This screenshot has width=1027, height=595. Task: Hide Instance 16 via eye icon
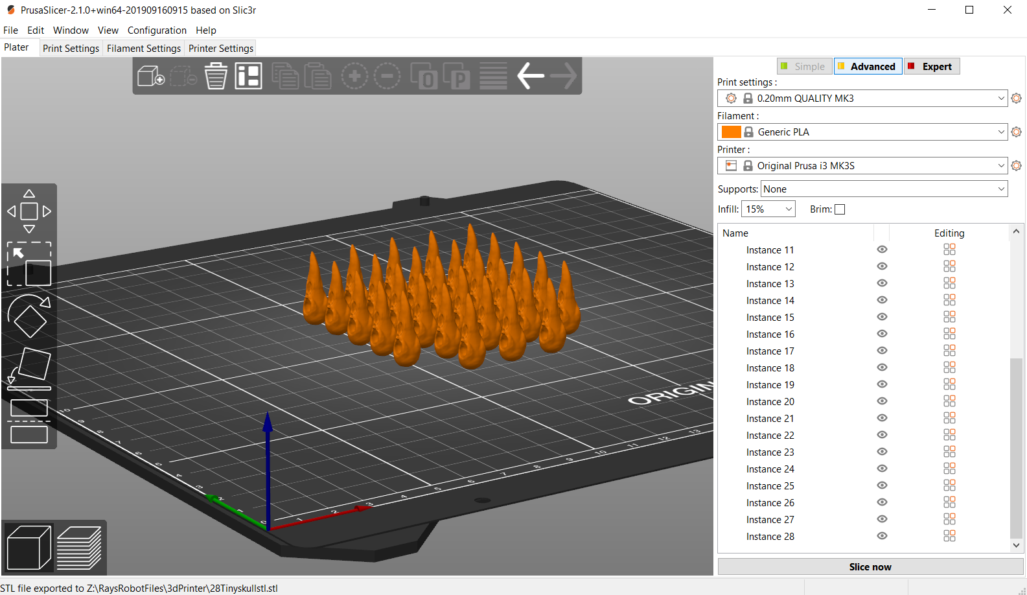tap(882, 334)
